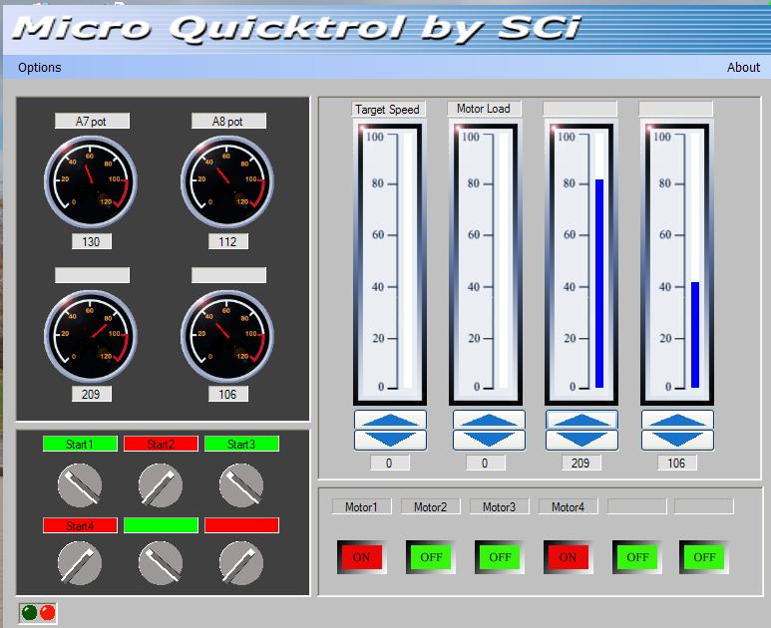The image size is (771, 628).
Task: Lower the 106 bar with its down arrow
Action: pos(677,440)
